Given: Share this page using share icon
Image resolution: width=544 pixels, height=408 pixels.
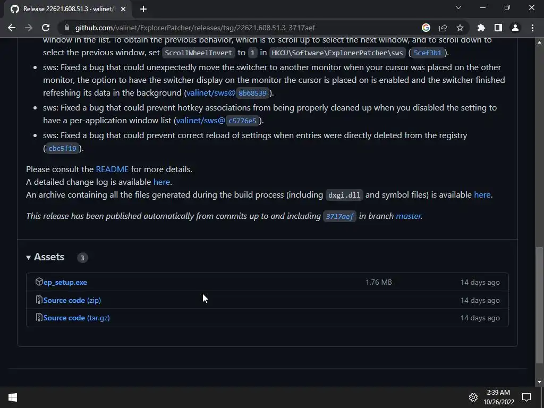Looking at the screenshot, I should [443, 28].
